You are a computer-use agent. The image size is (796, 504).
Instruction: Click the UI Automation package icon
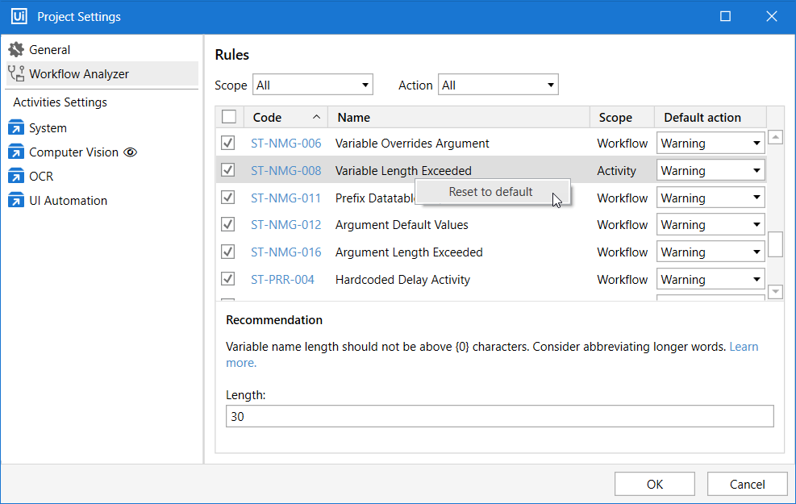[16, 201]
